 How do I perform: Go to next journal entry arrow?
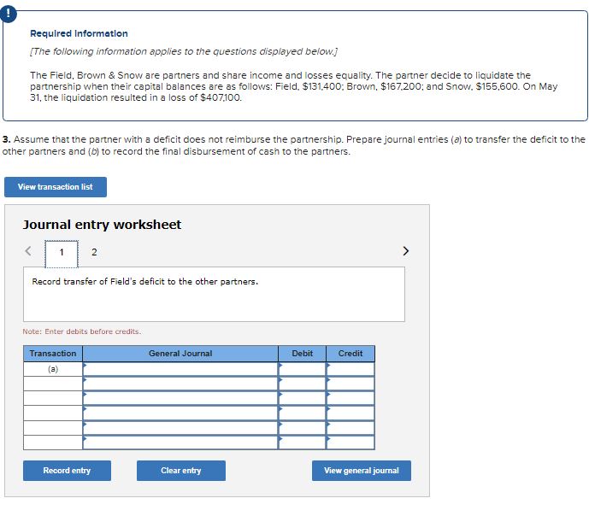pos(406,251)
